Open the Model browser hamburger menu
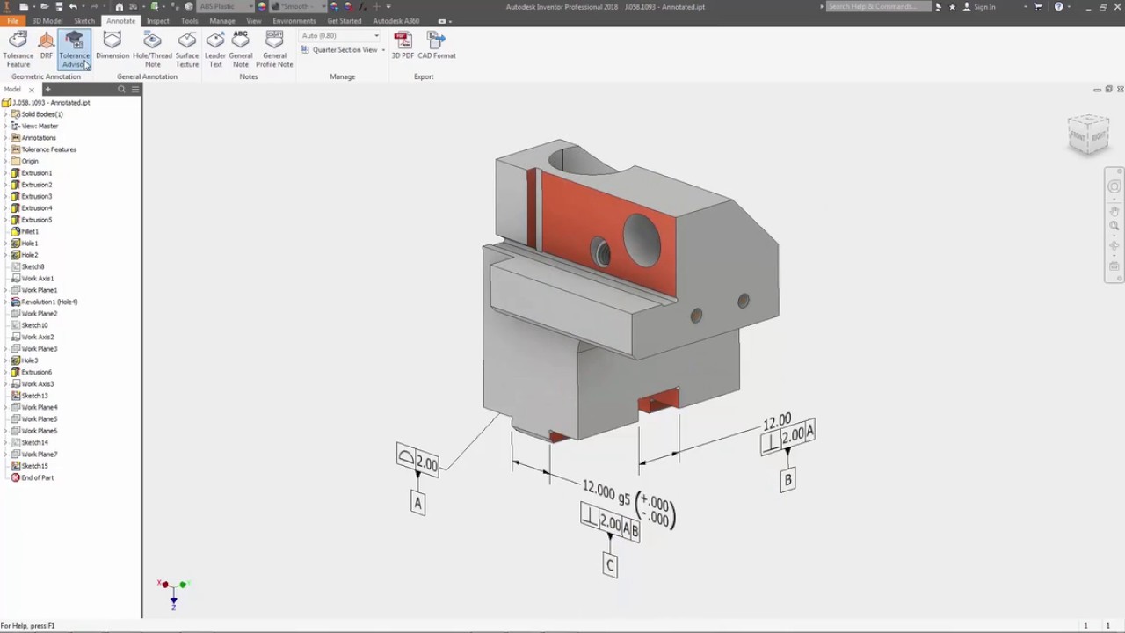The image size is (1125, 633). tap(134, 89)
